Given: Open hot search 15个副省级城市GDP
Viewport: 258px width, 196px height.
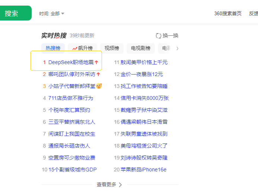Looking at the screenshot, I should (73, 170).
